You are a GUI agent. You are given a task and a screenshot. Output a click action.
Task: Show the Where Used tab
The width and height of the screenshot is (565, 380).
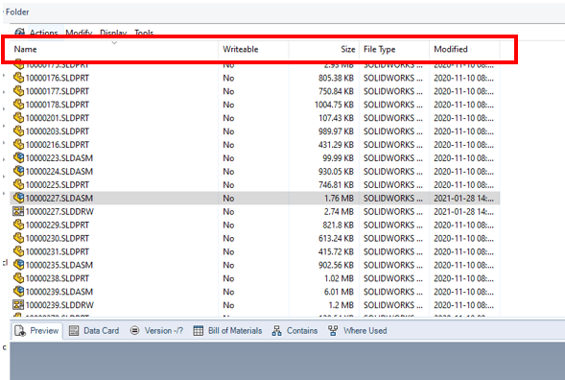click(358, 331)
